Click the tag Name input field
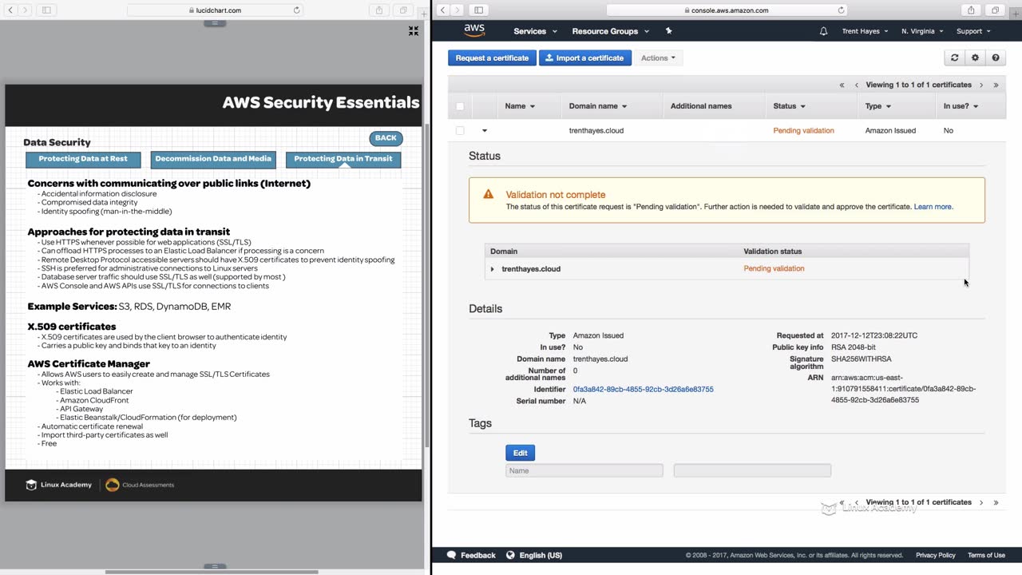Screen dimensions: 1022x575 [x=584, y=470]
